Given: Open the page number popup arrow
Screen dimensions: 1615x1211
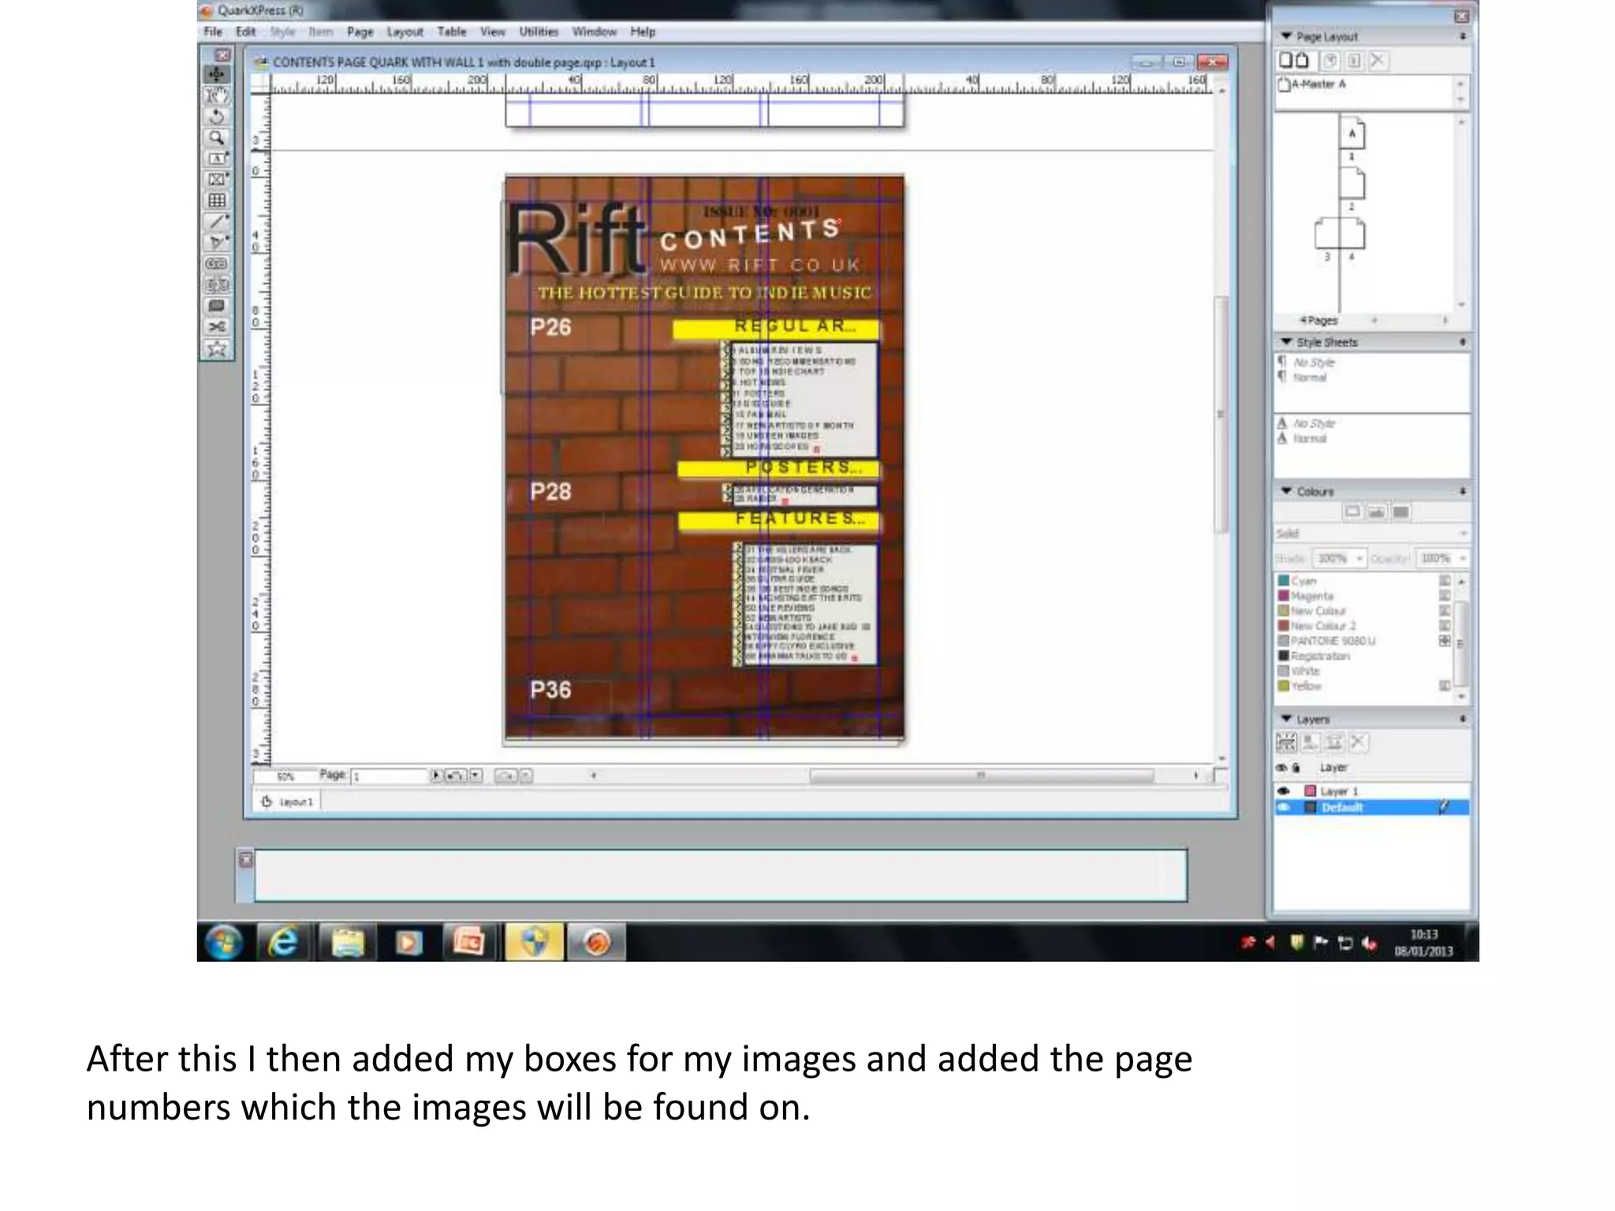Looking at the screenshot, I should pyautogui.click(x=436, y=776).
